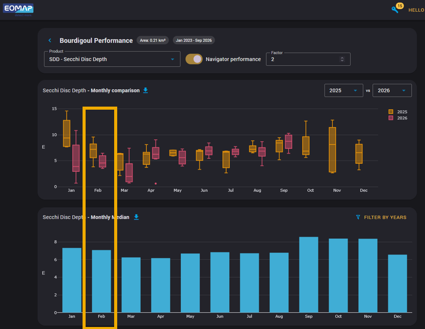Click the Dec 2025 box in Monthly comparison
Viewport: 425px width, 329px height.
[x=359, y=154]
